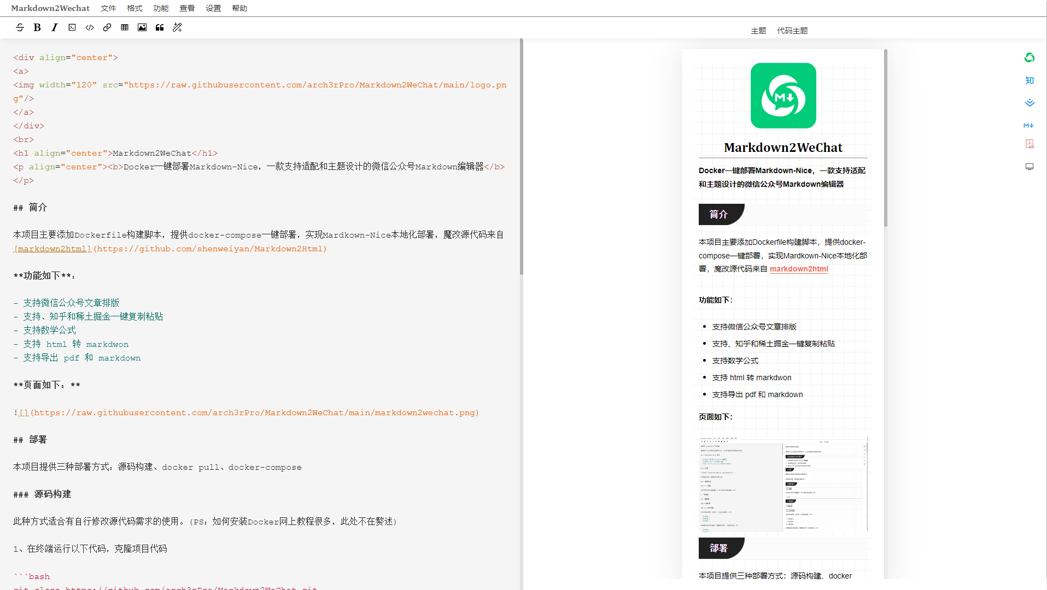This screenshot has width=1047, height=590.
Task: Insert a blockquote
Action: coord(160,27)
